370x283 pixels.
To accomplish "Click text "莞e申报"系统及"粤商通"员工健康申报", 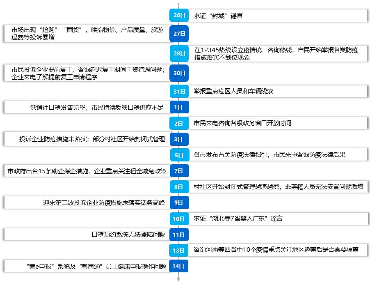I will click(96, 267).
